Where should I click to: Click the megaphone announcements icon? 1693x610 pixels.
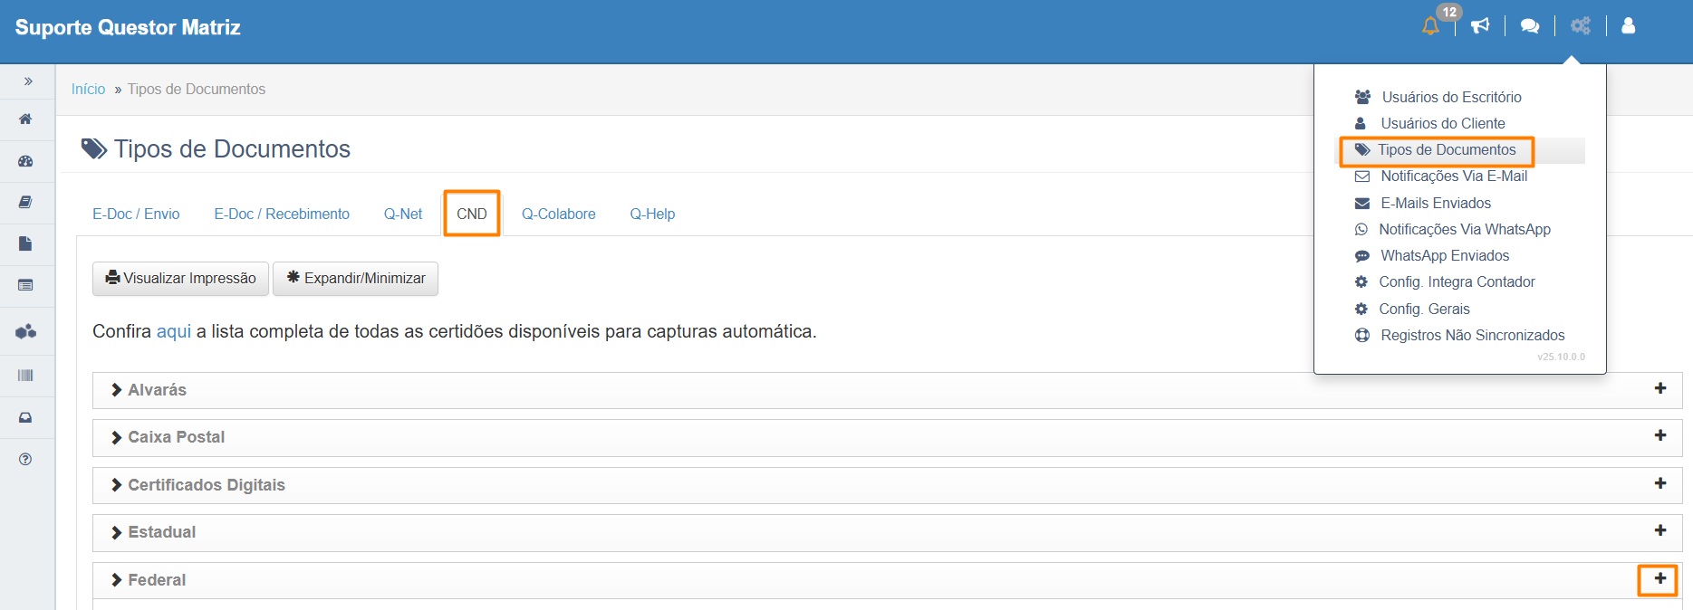click(x=1480, y=26)
